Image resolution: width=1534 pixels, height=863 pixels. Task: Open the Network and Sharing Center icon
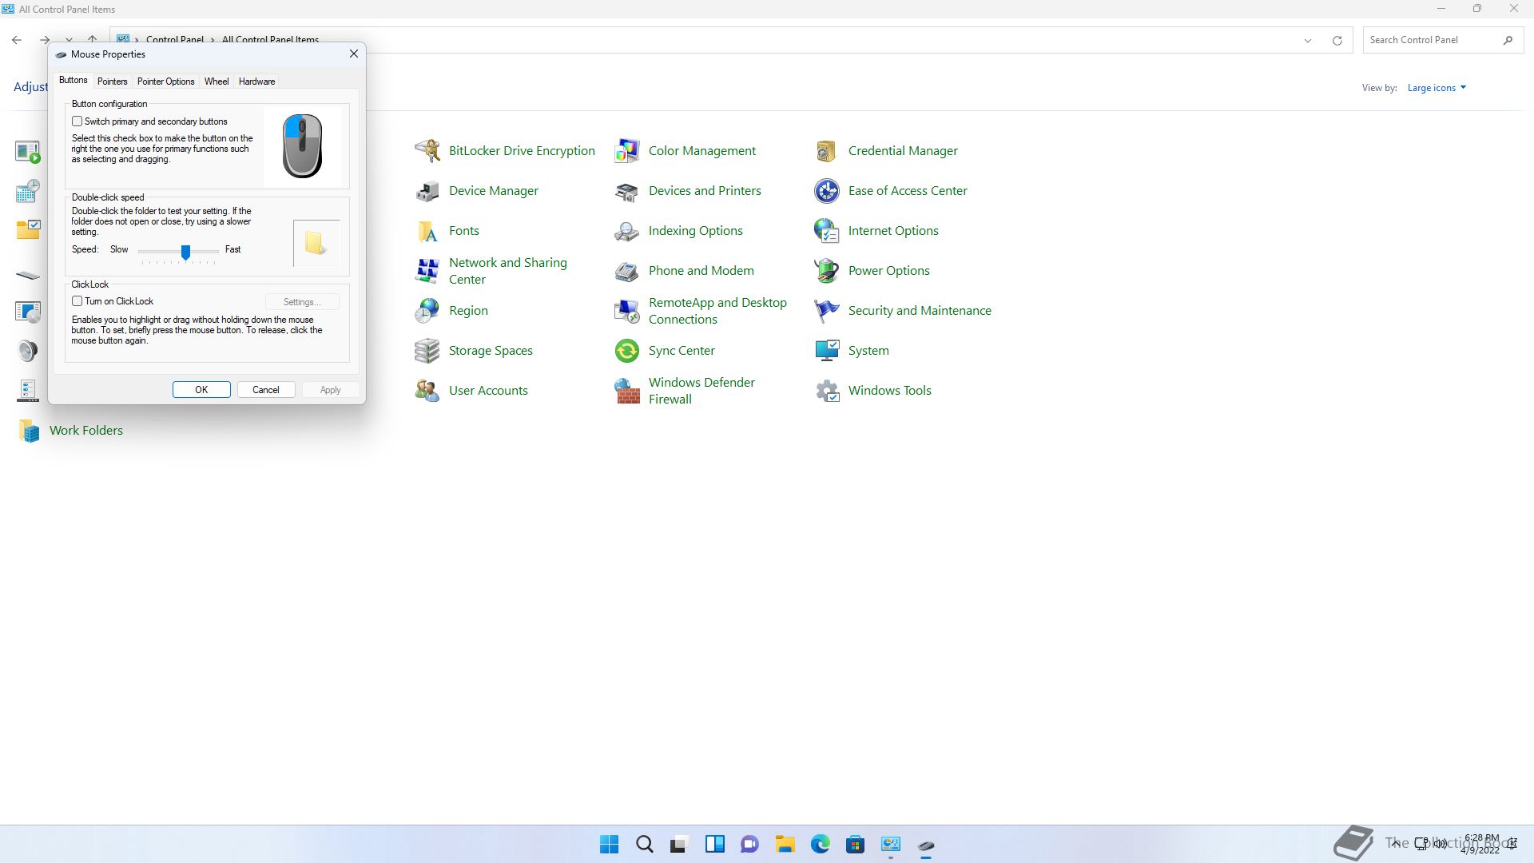[x=427, y=270]
